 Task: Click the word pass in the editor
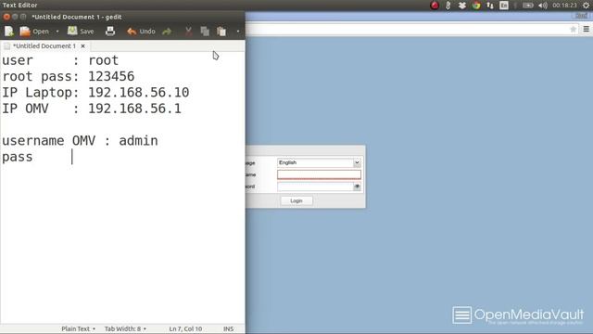(18, 157)
